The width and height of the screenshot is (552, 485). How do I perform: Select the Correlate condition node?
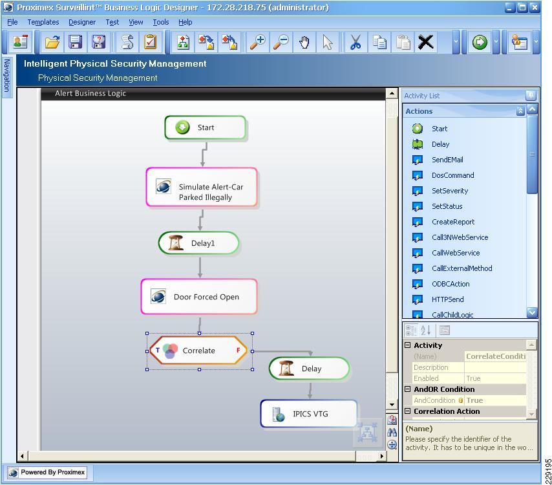[198, 350]
